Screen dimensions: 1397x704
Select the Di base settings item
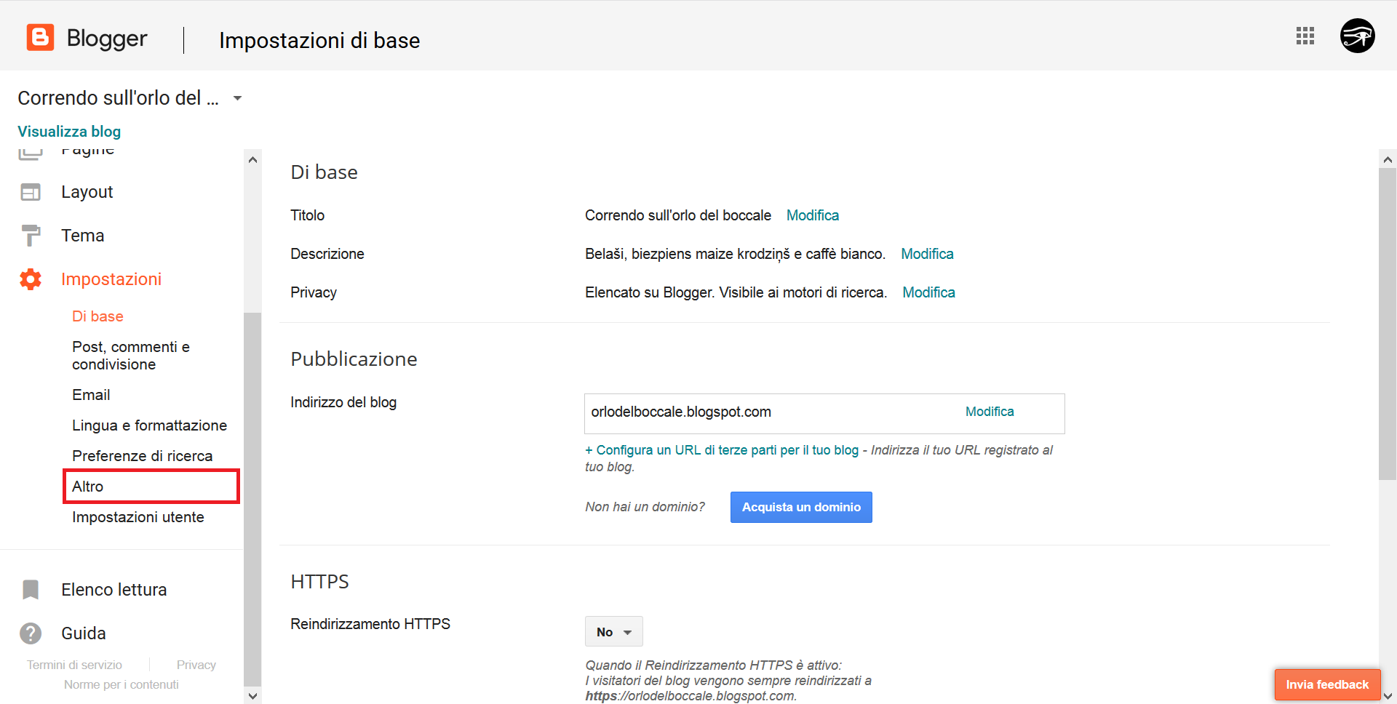tap(97, 316)
